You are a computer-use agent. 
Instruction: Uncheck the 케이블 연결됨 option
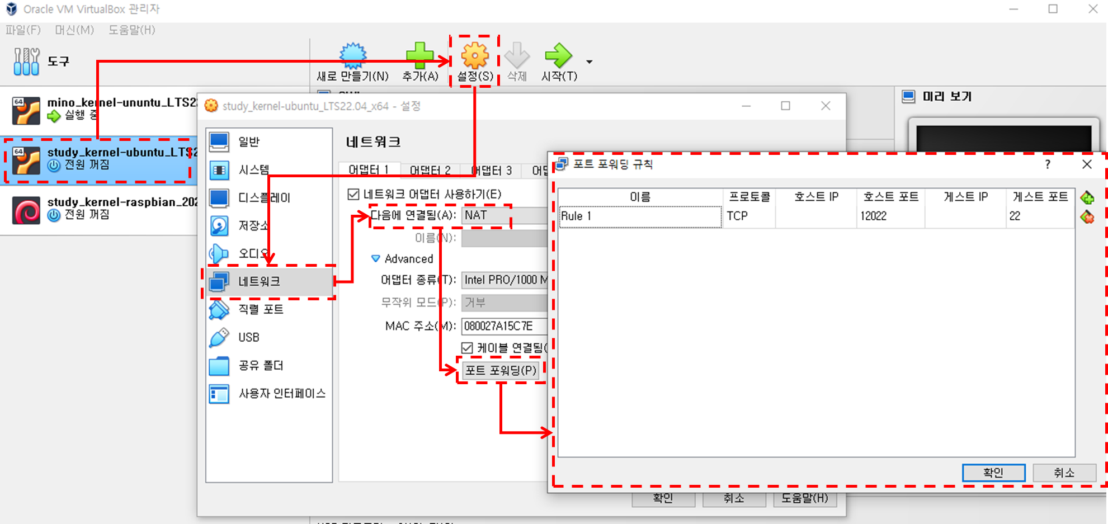tap(467, 347)
